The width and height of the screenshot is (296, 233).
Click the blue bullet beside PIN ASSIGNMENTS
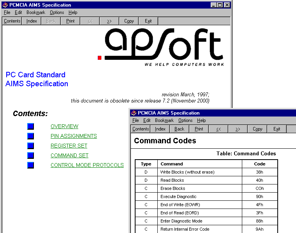[x=31, y=136]
